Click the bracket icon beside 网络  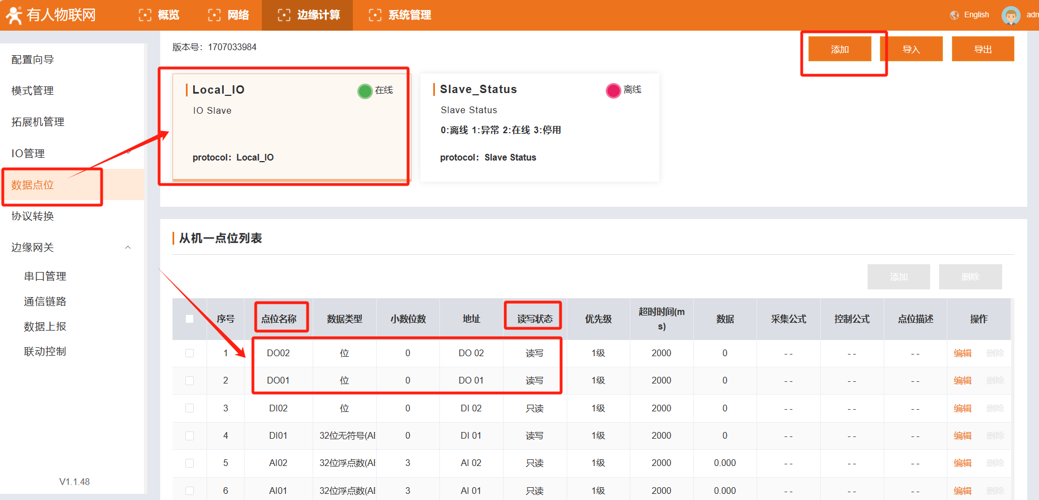(214, 15)
